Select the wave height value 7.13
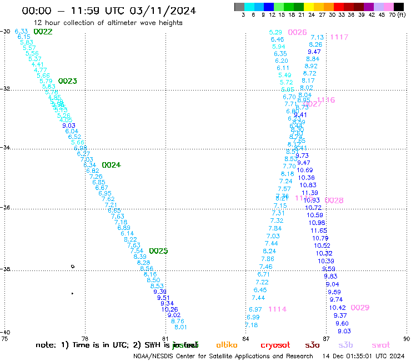 [318, 38]
